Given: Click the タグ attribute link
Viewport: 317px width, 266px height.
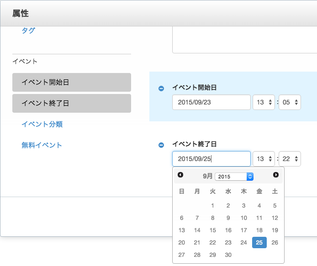Looking at the screenshot, I should point(28,31).
